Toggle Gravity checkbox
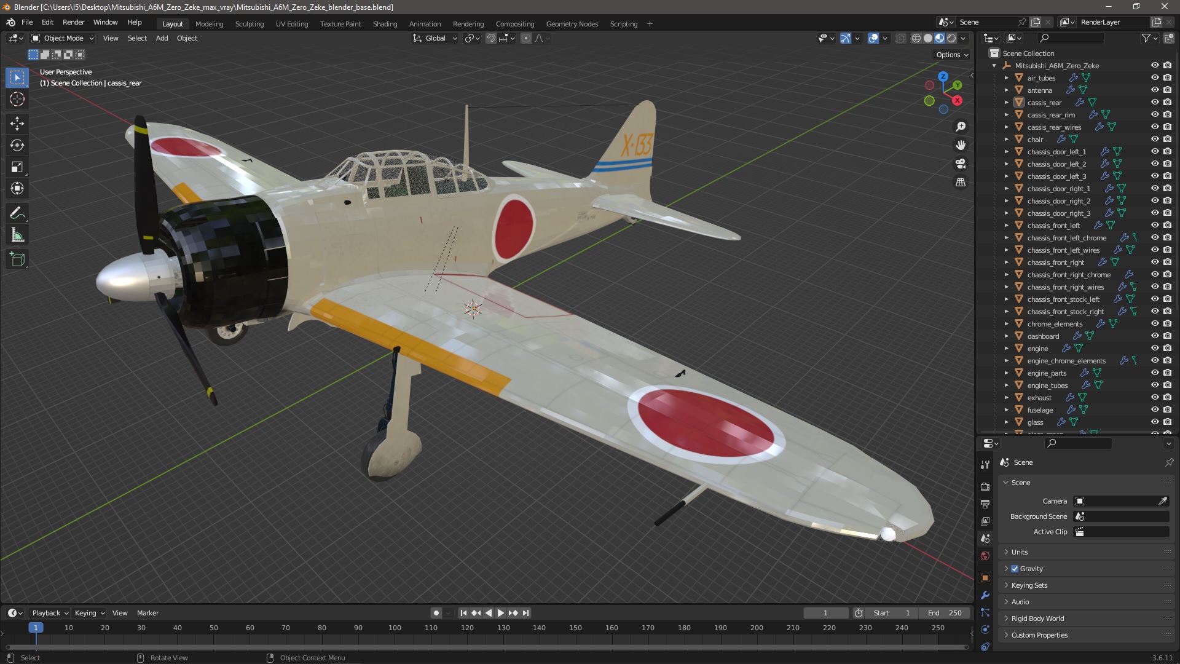This screenshot has width=1180, height=664. tap(1015, 569)
